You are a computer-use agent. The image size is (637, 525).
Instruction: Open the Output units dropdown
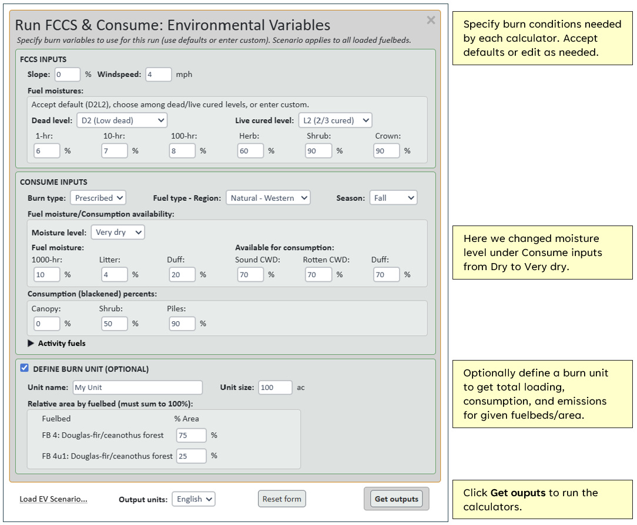pyautogui.click(x=194, y=499)
